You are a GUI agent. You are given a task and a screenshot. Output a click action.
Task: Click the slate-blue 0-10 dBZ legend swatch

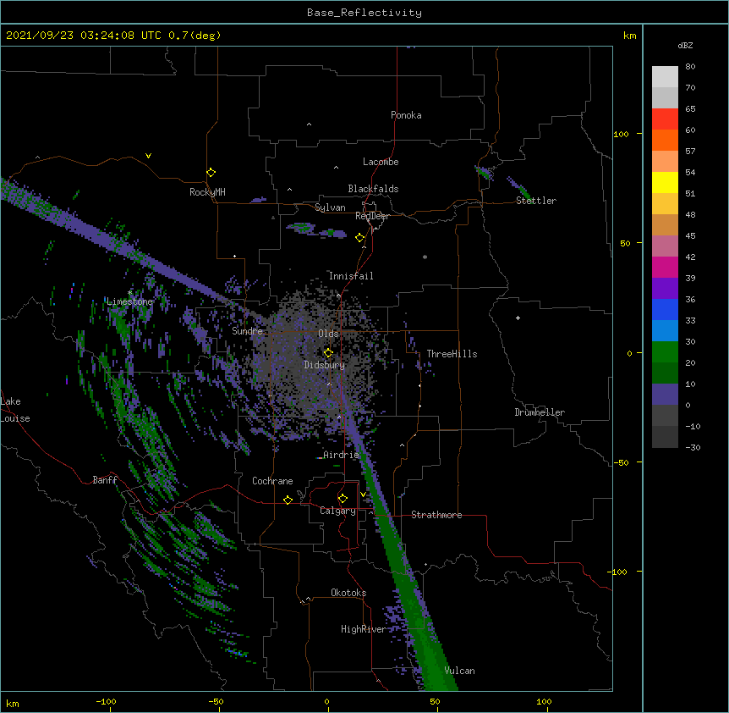(665, 395)
